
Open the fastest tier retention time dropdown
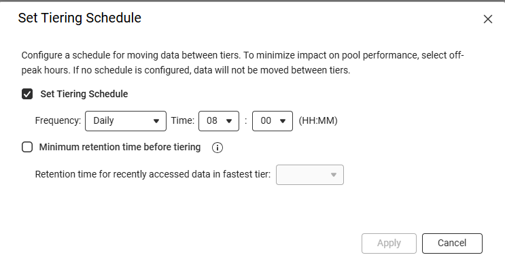[310, 175]
